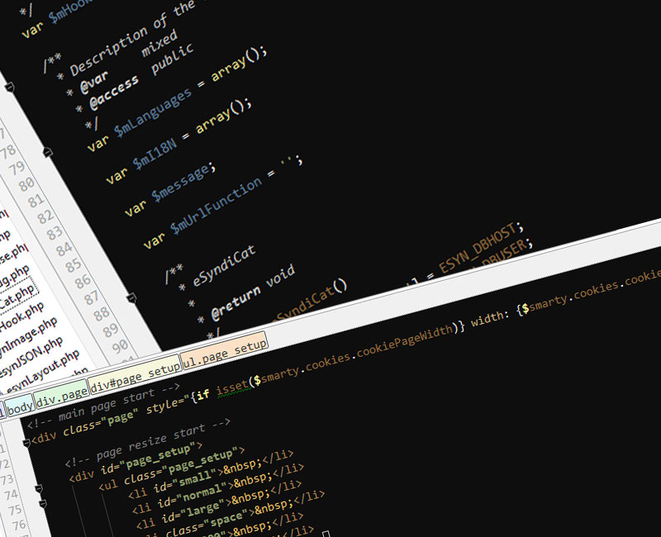Screen dimensions: 661x537
Task: Collapse the div id="page_setup" fold marker
Action: tap(39, 488)
